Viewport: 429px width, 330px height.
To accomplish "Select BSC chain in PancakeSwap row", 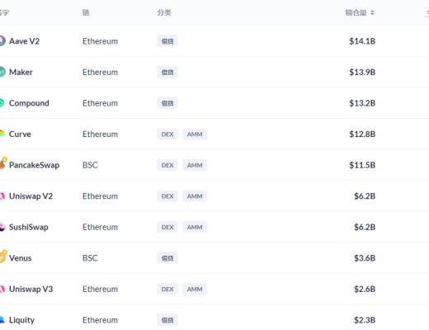I will [x=90, y=165].
